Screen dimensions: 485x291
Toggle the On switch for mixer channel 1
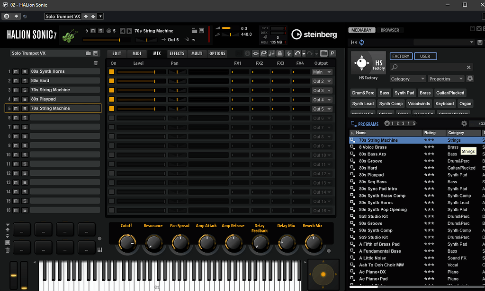click(x=112, y=71)
